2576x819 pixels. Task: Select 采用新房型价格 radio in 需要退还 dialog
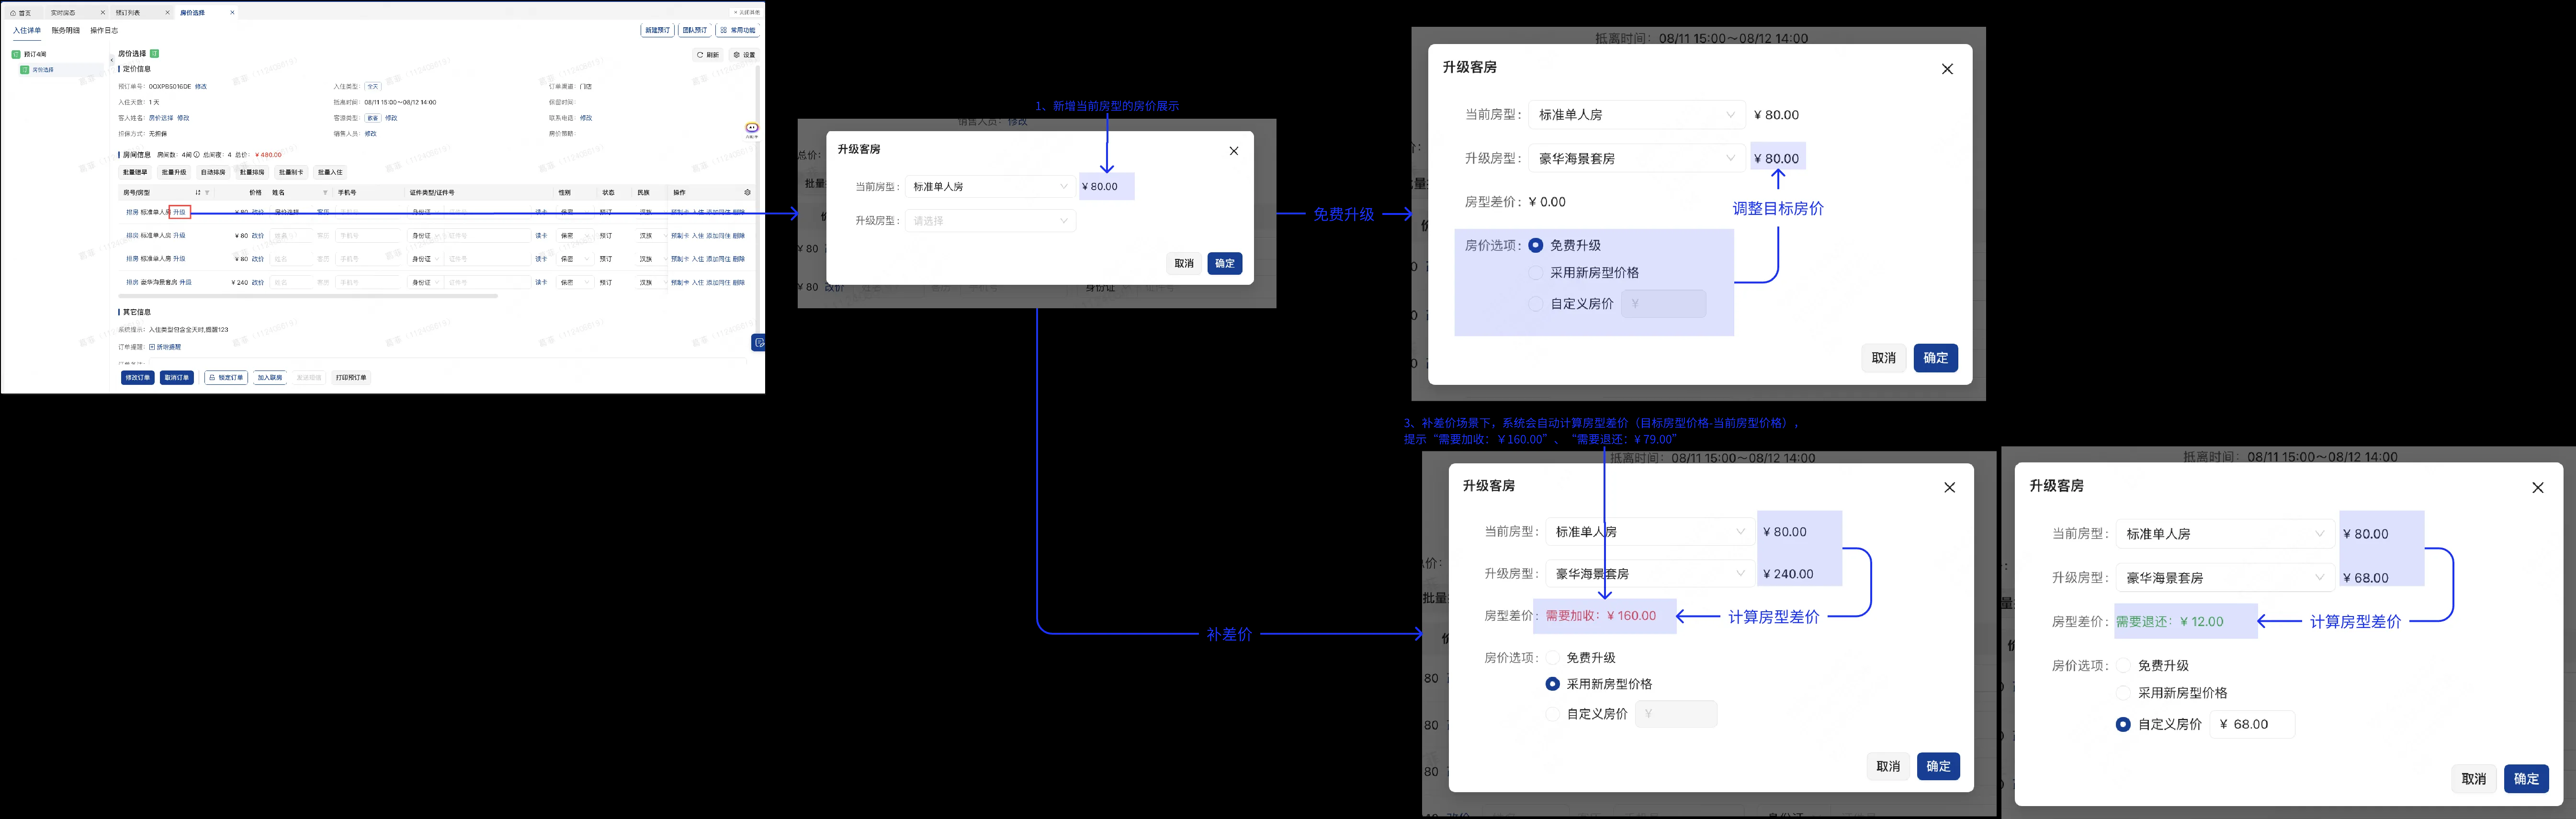[2123, 693]
